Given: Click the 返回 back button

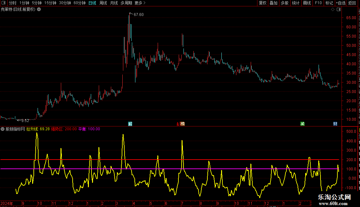Looking at the screenshot, I should tap(352, 3).
